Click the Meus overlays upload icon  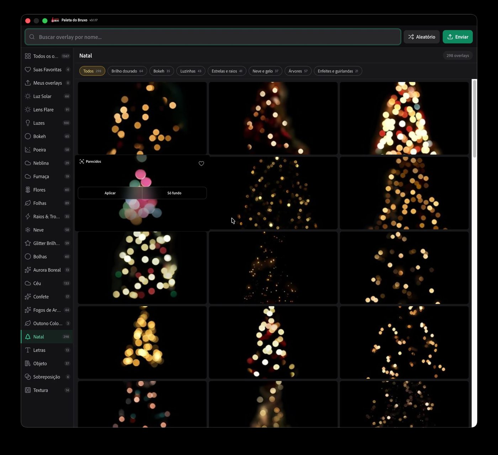pyautogui.click(x=28, y=83)
